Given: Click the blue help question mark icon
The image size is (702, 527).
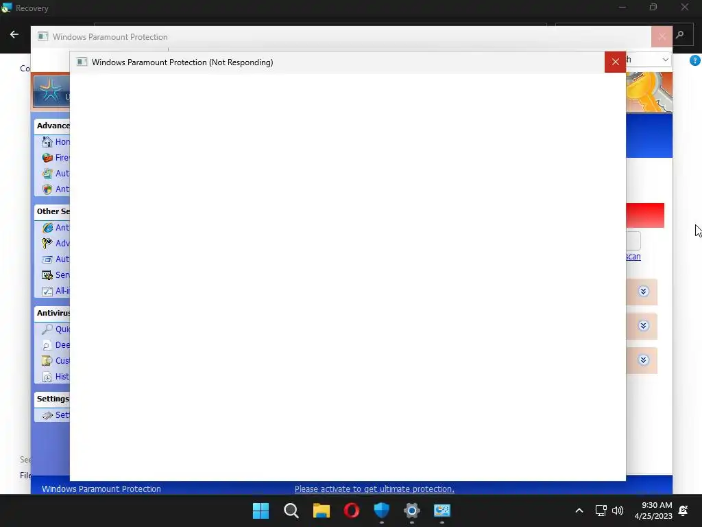Looking at the screenshot, I should coord(695,60).
